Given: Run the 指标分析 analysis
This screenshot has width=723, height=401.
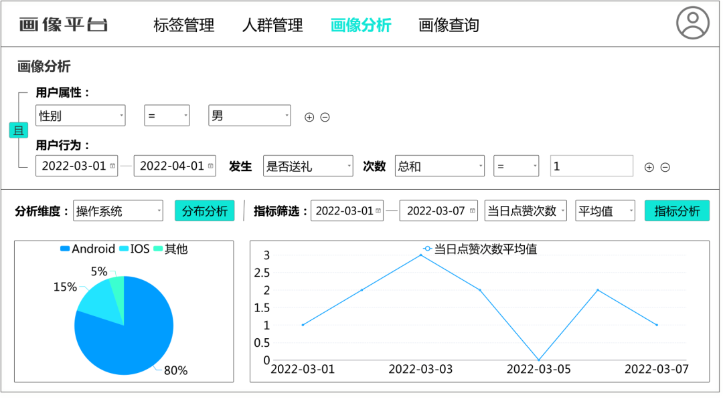Looking at the screenshot, I should tap(677, 210).
